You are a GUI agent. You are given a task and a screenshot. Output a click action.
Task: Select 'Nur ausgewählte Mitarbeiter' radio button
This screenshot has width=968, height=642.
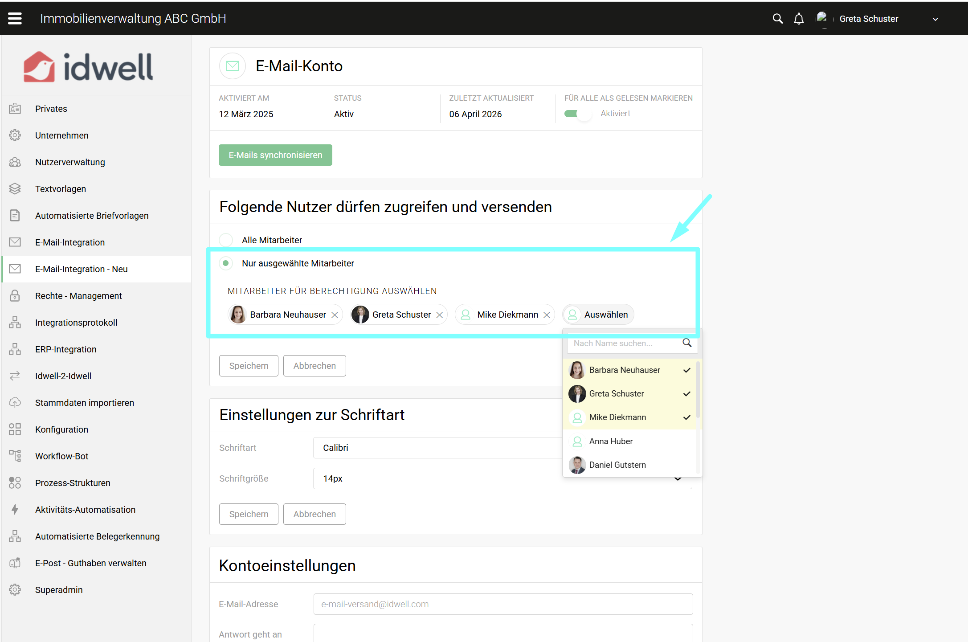click(x=226, y=263)
